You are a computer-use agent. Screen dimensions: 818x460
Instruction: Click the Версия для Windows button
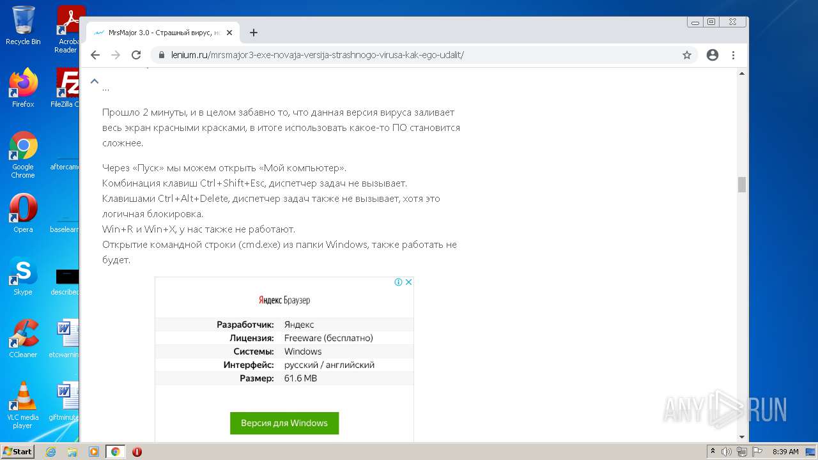(x=284, y=423)
